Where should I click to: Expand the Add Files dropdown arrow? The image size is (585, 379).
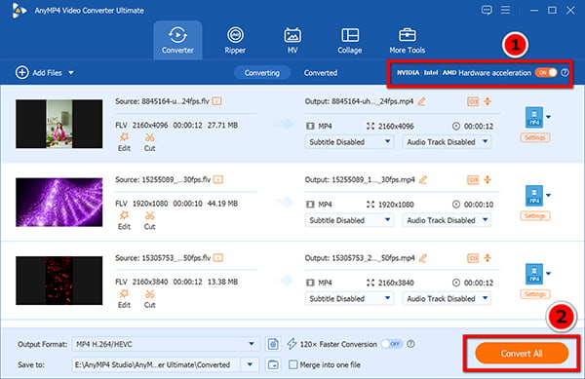[71, 73]
